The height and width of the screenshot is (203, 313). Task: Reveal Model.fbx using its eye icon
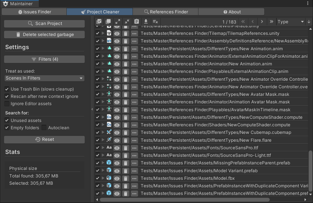click(117, 178)
